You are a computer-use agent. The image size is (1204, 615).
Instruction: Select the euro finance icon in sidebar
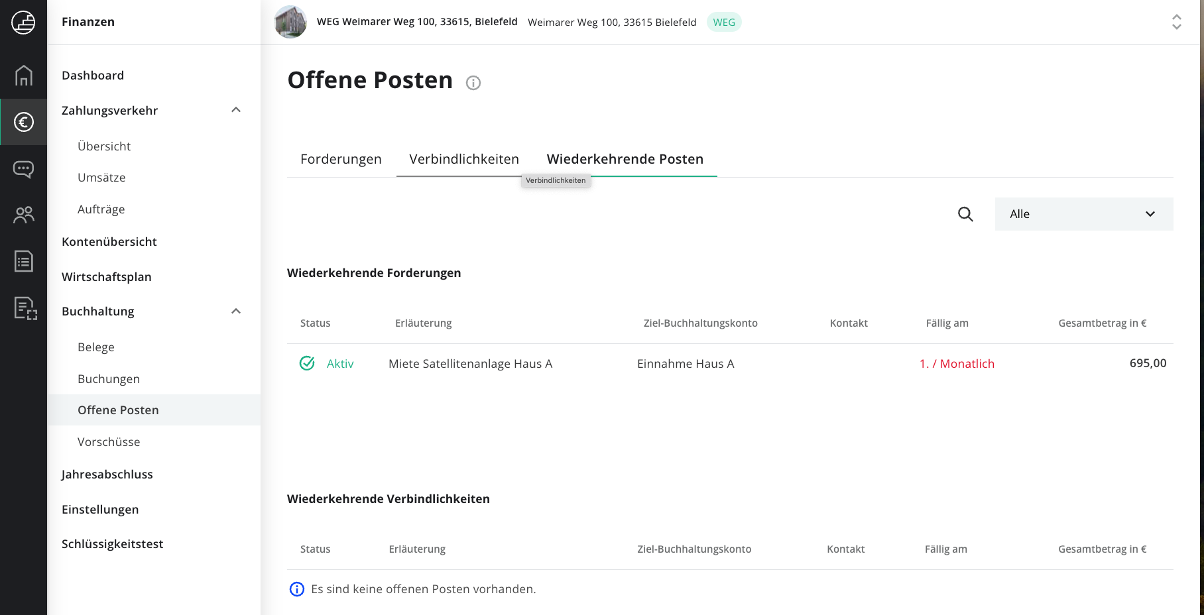pos(23,122)
